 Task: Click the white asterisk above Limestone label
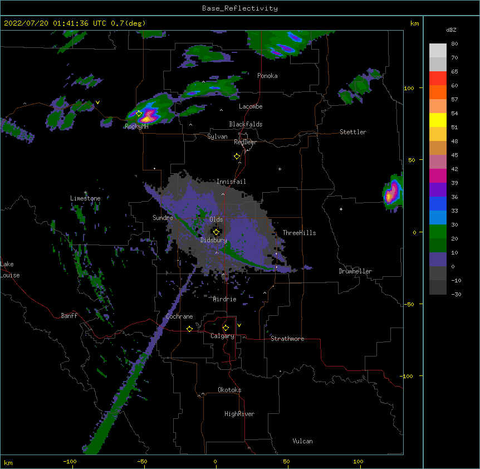point(85,193)
